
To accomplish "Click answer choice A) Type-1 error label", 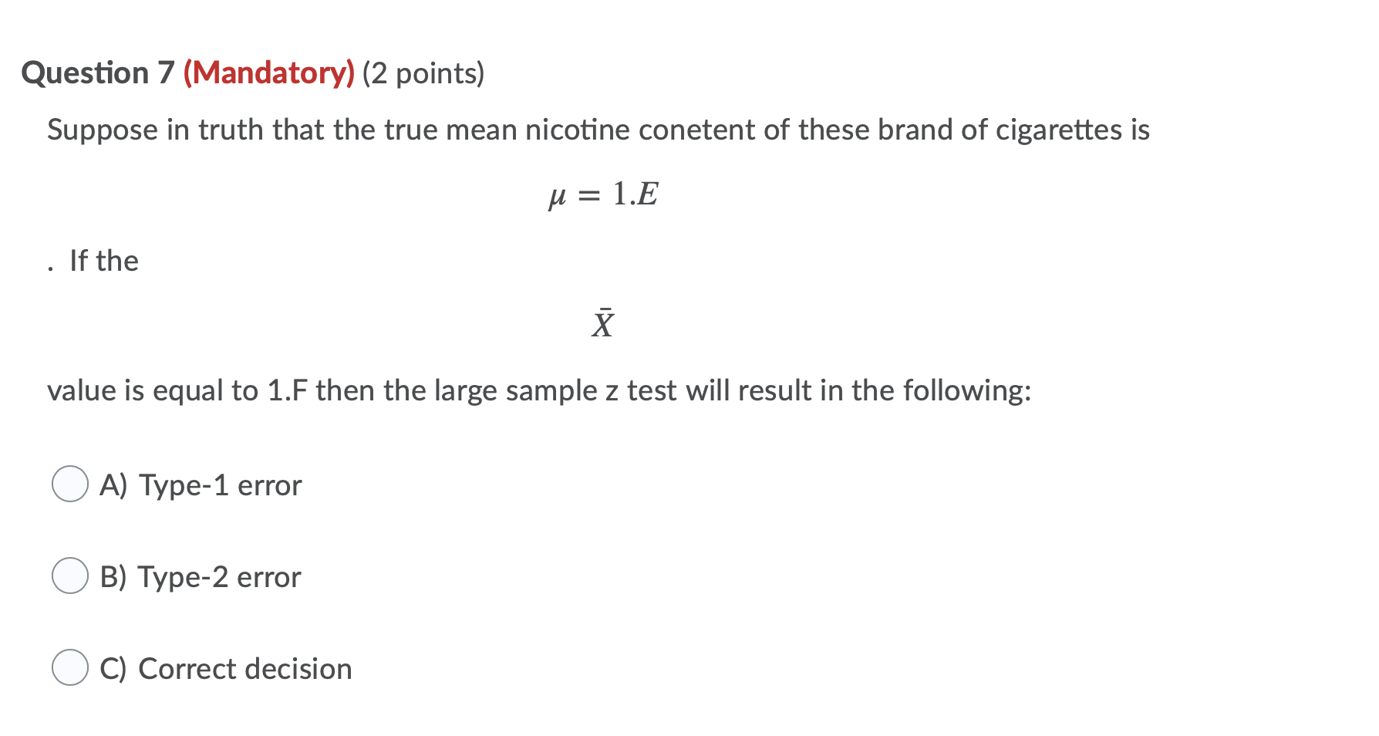I will [200, 485].
